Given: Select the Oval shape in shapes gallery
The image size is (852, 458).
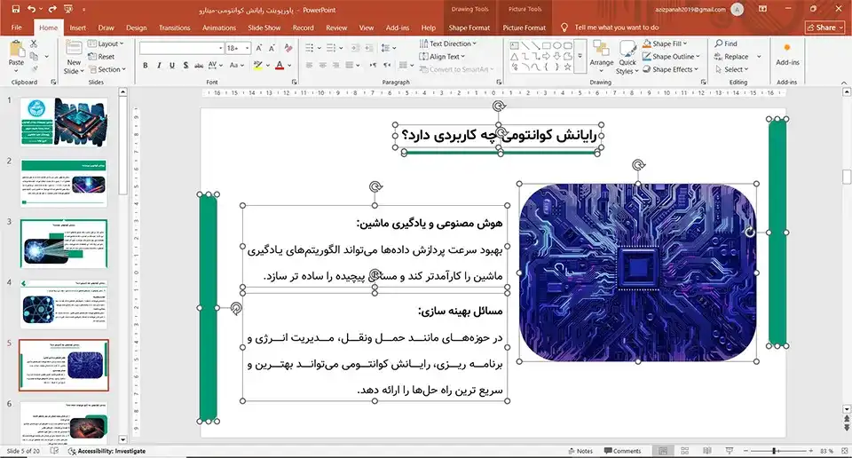Looking at the screenshot, I should 557,45.
